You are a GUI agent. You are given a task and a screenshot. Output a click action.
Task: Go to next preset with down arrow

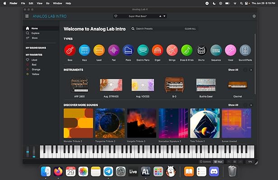pyautogui.click(x=165, y=16)
